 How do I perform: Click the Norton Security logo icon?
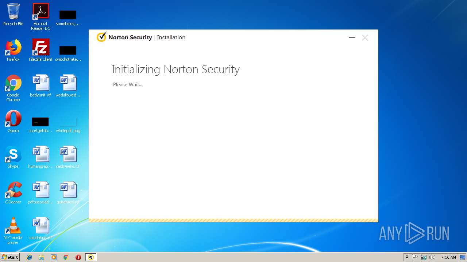click(101, 37)
